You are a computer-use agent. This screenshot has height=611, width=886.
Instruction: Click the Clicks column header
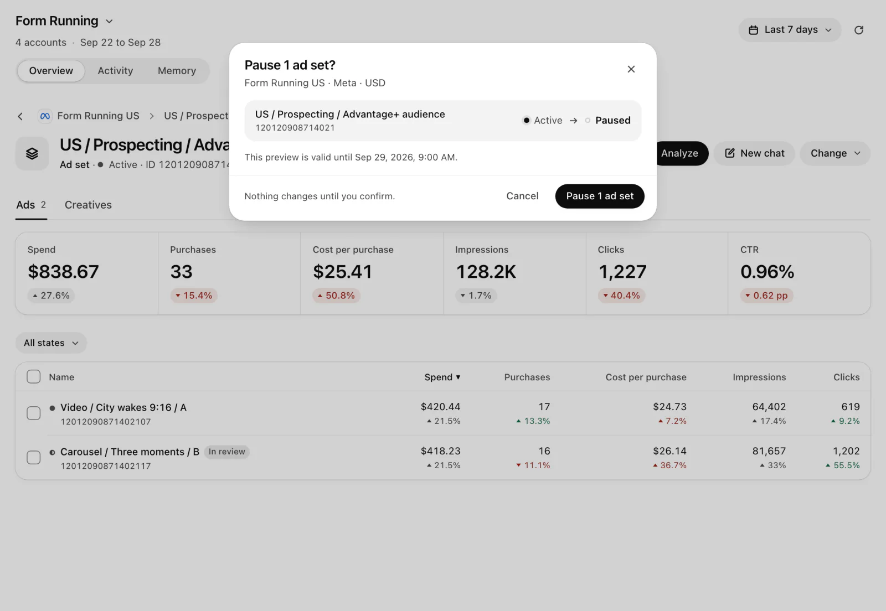[x=847, y=377]
